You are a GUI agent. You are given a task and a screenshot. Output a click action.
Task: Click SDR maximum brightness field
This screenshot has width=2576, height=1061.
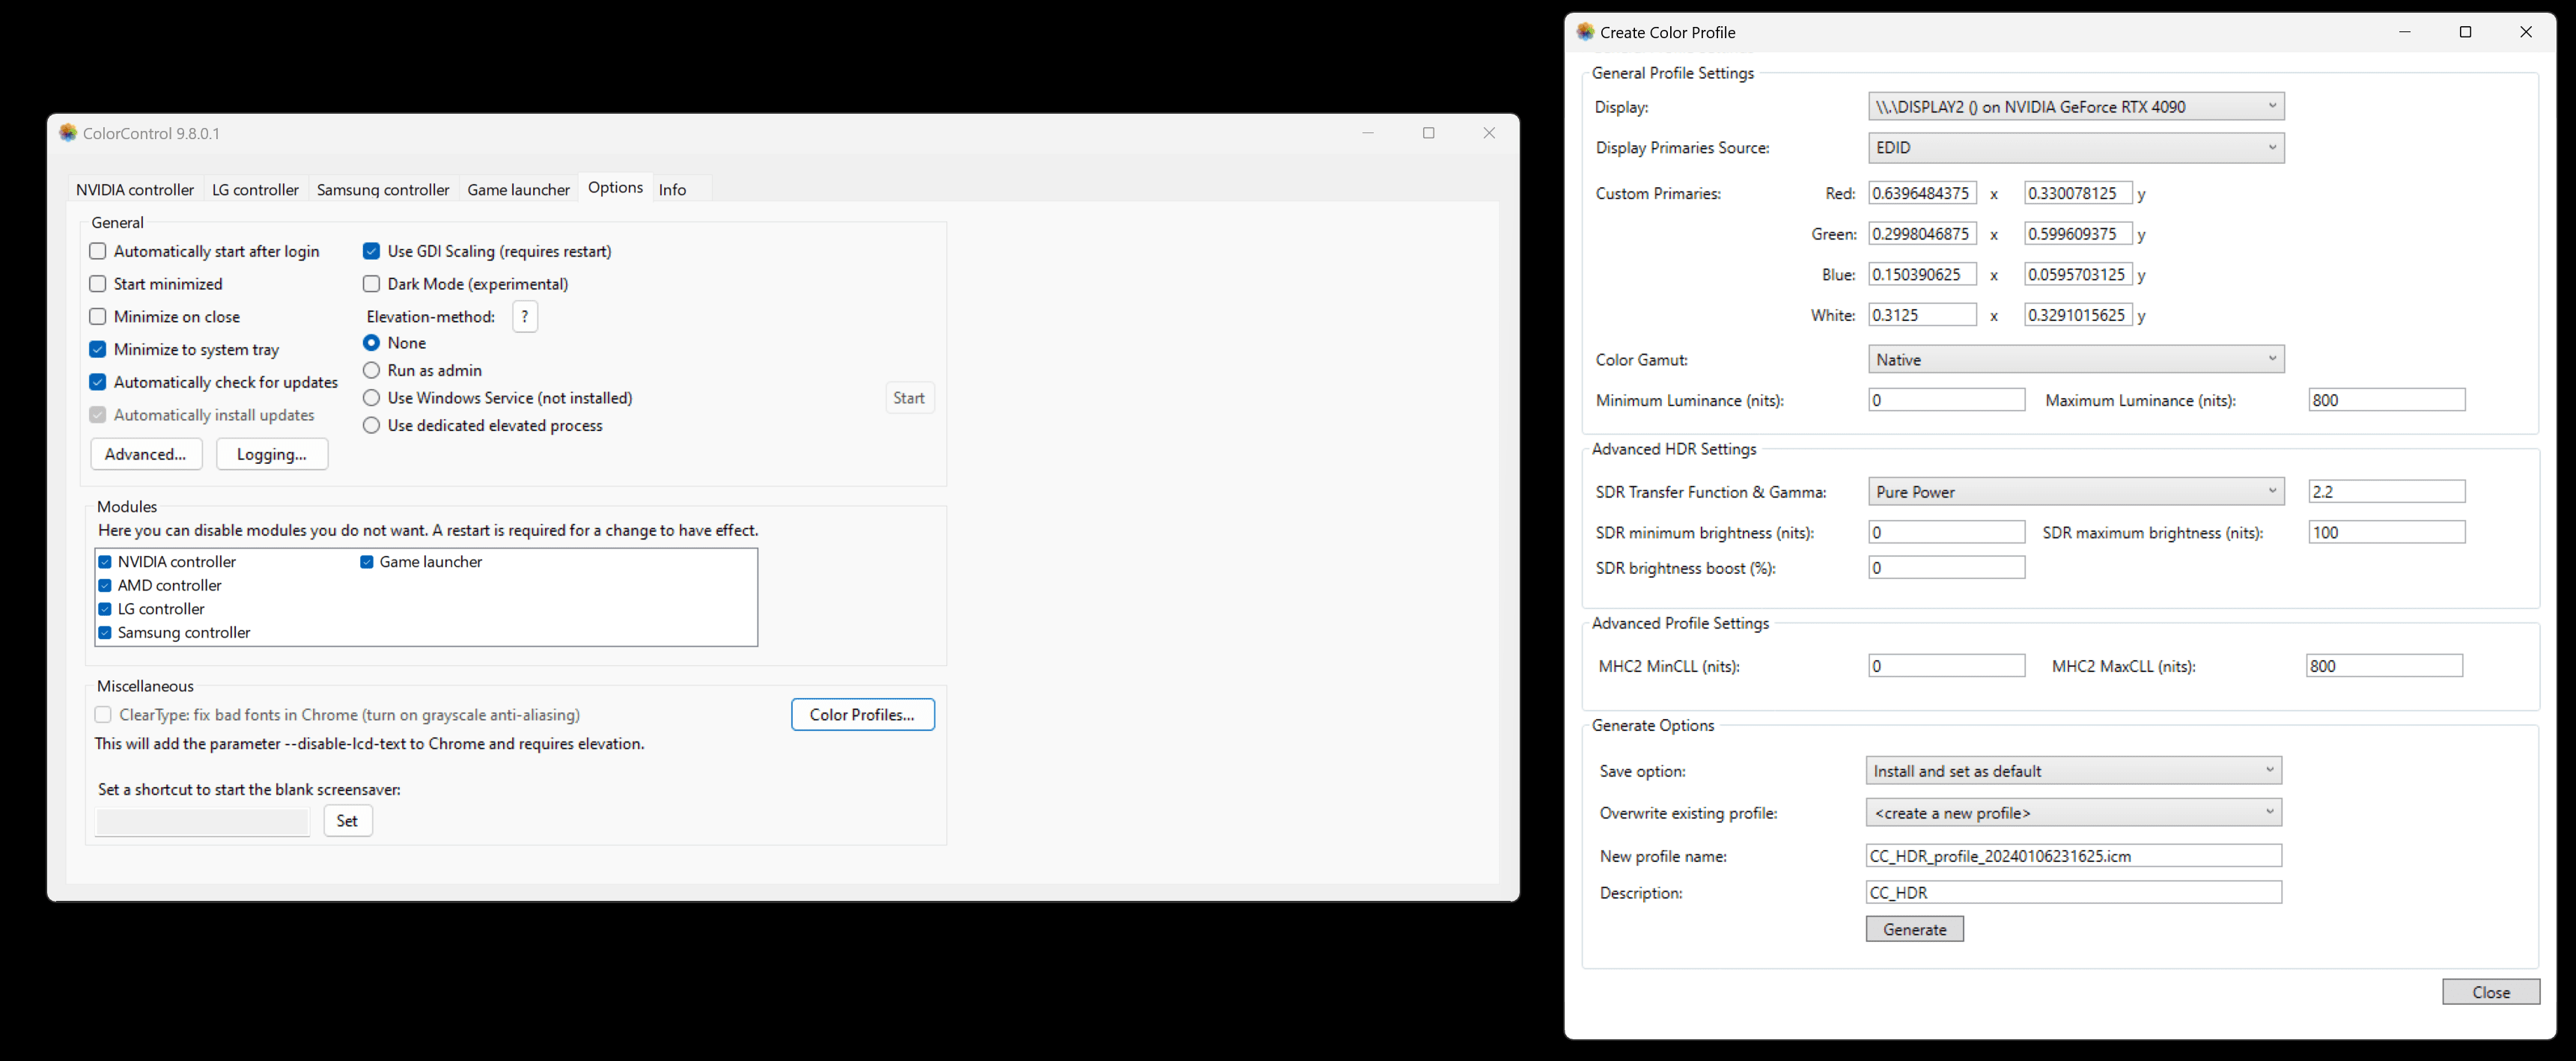tap(2387, 533)
